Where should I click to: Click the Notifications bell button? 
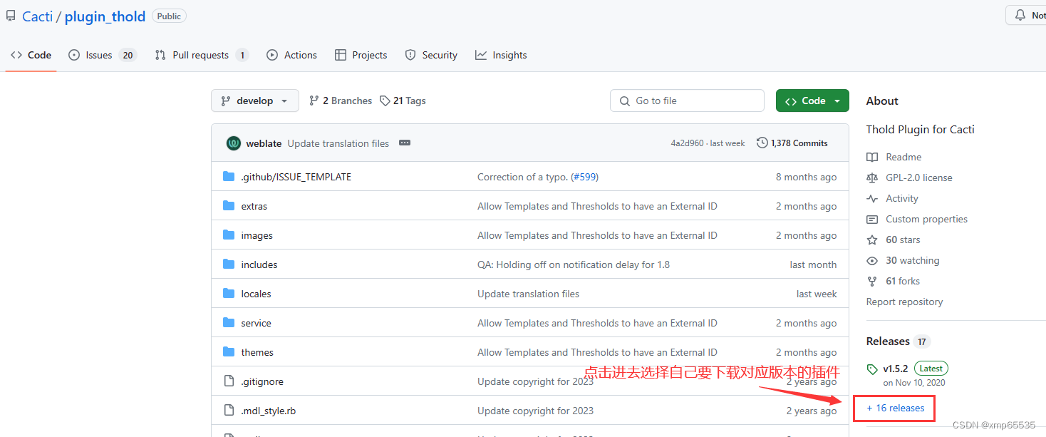(1027, 15)
